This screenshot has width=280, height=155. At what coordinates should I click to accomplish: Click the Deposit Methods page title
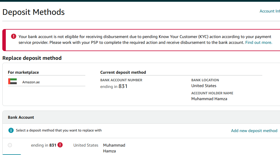click(x=33, y=12)
